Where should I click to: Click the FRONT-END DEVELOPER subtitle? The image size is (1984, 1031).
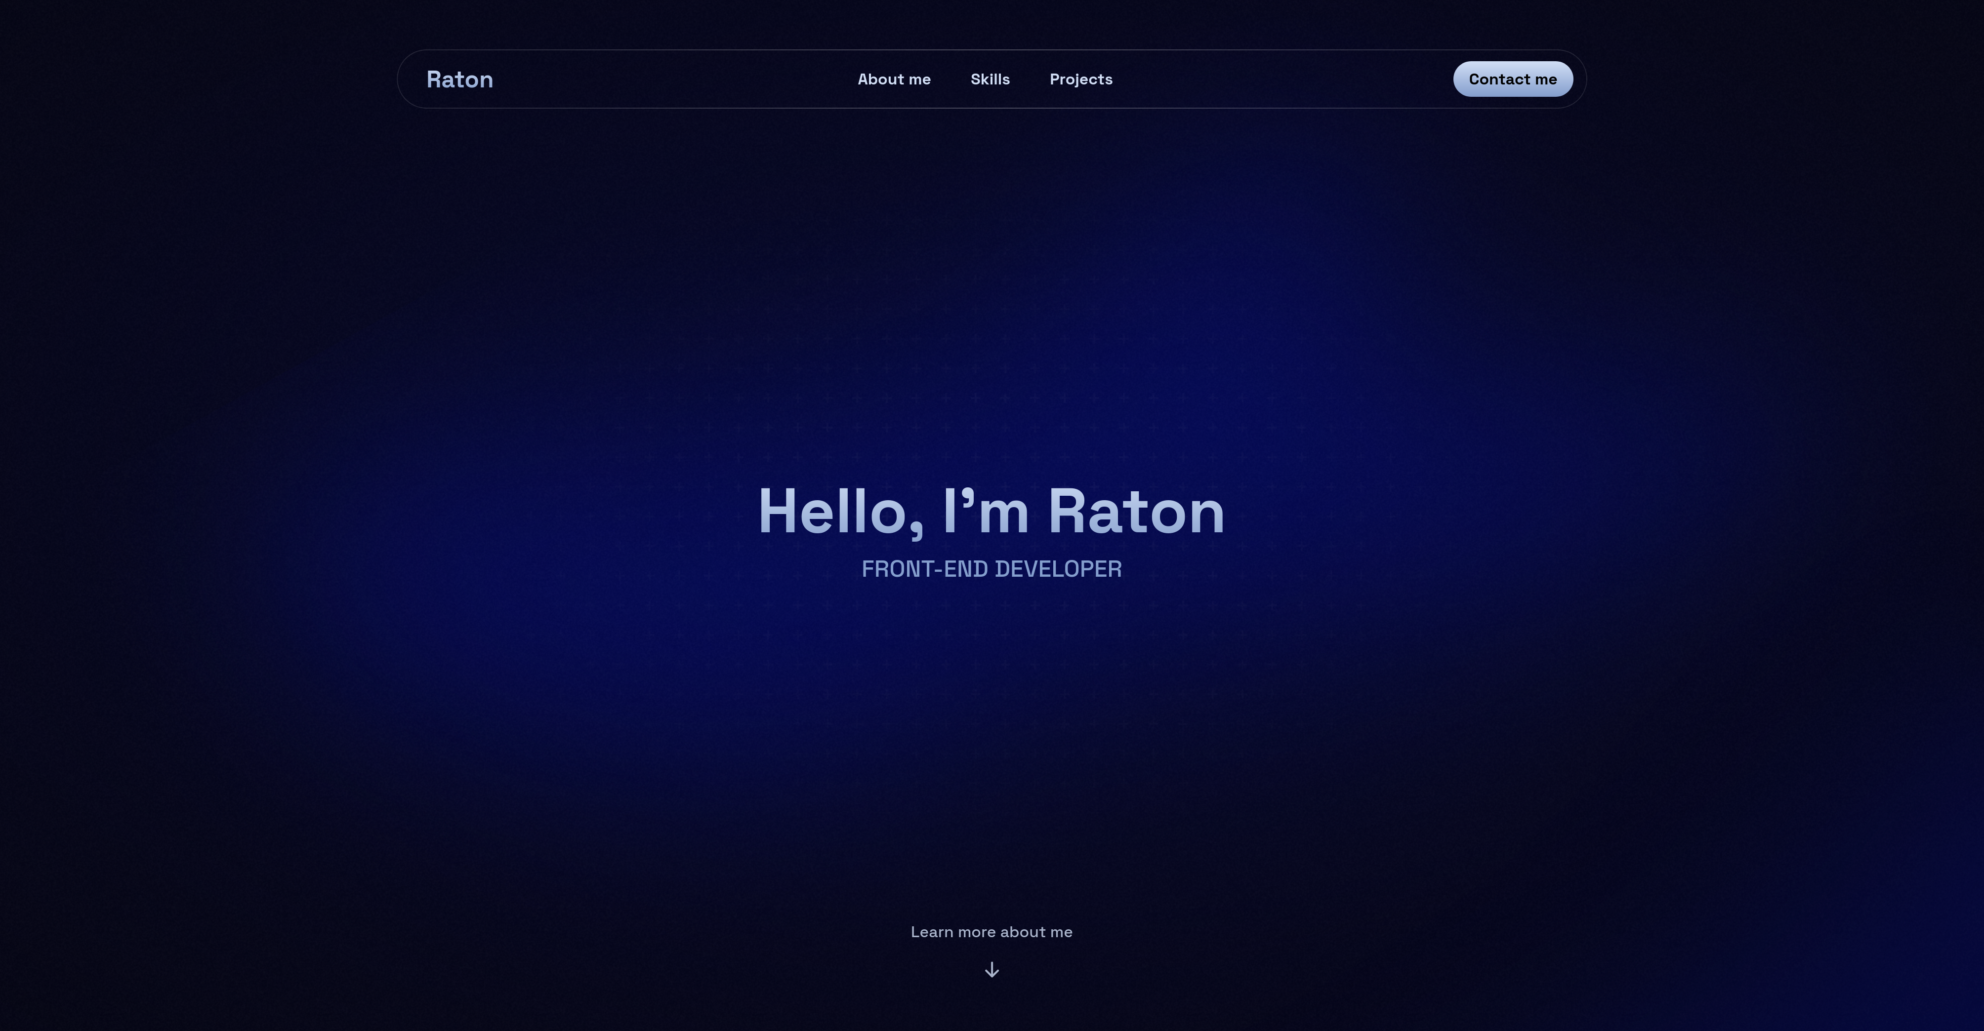(x=991, y=569)
